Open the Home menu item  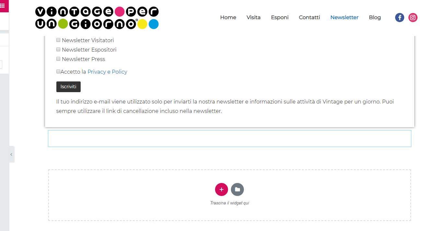pos(228,18)
